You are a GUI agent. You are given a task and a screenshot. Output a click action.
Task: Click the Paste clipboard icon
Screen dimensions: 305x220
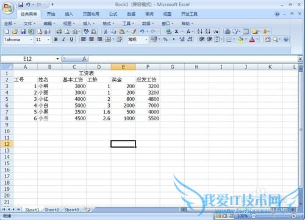coord(121,32)
